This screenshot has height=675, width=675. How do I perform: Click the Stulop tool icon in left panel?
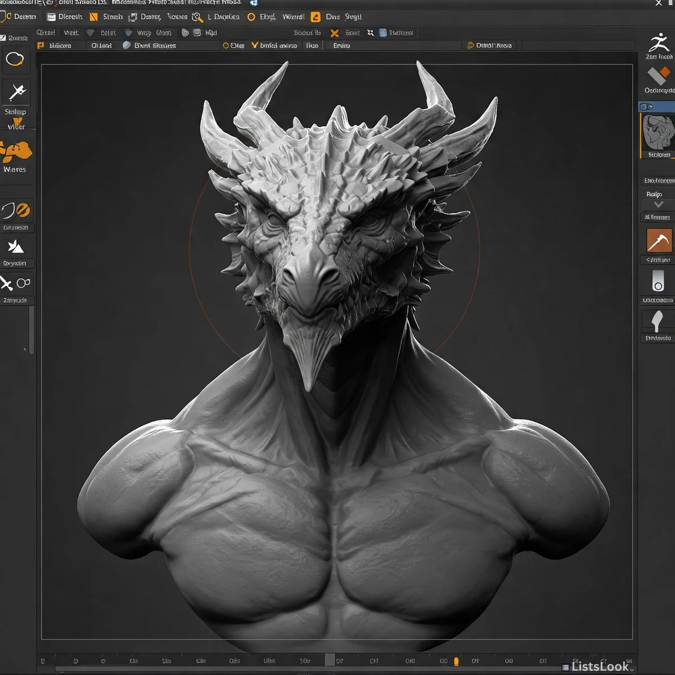coord(17,92)
